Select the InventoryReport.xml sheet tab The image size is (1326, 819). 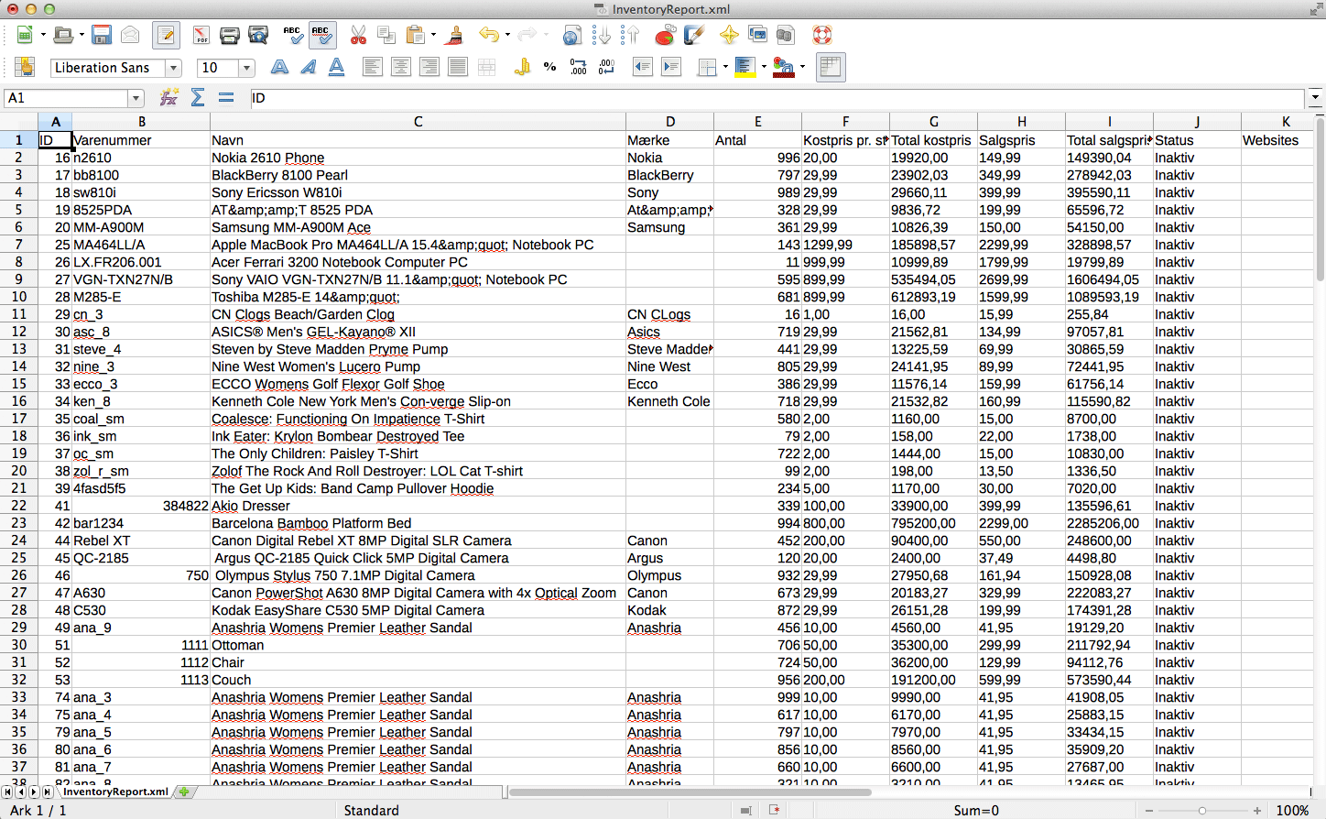tap(115, 792)
